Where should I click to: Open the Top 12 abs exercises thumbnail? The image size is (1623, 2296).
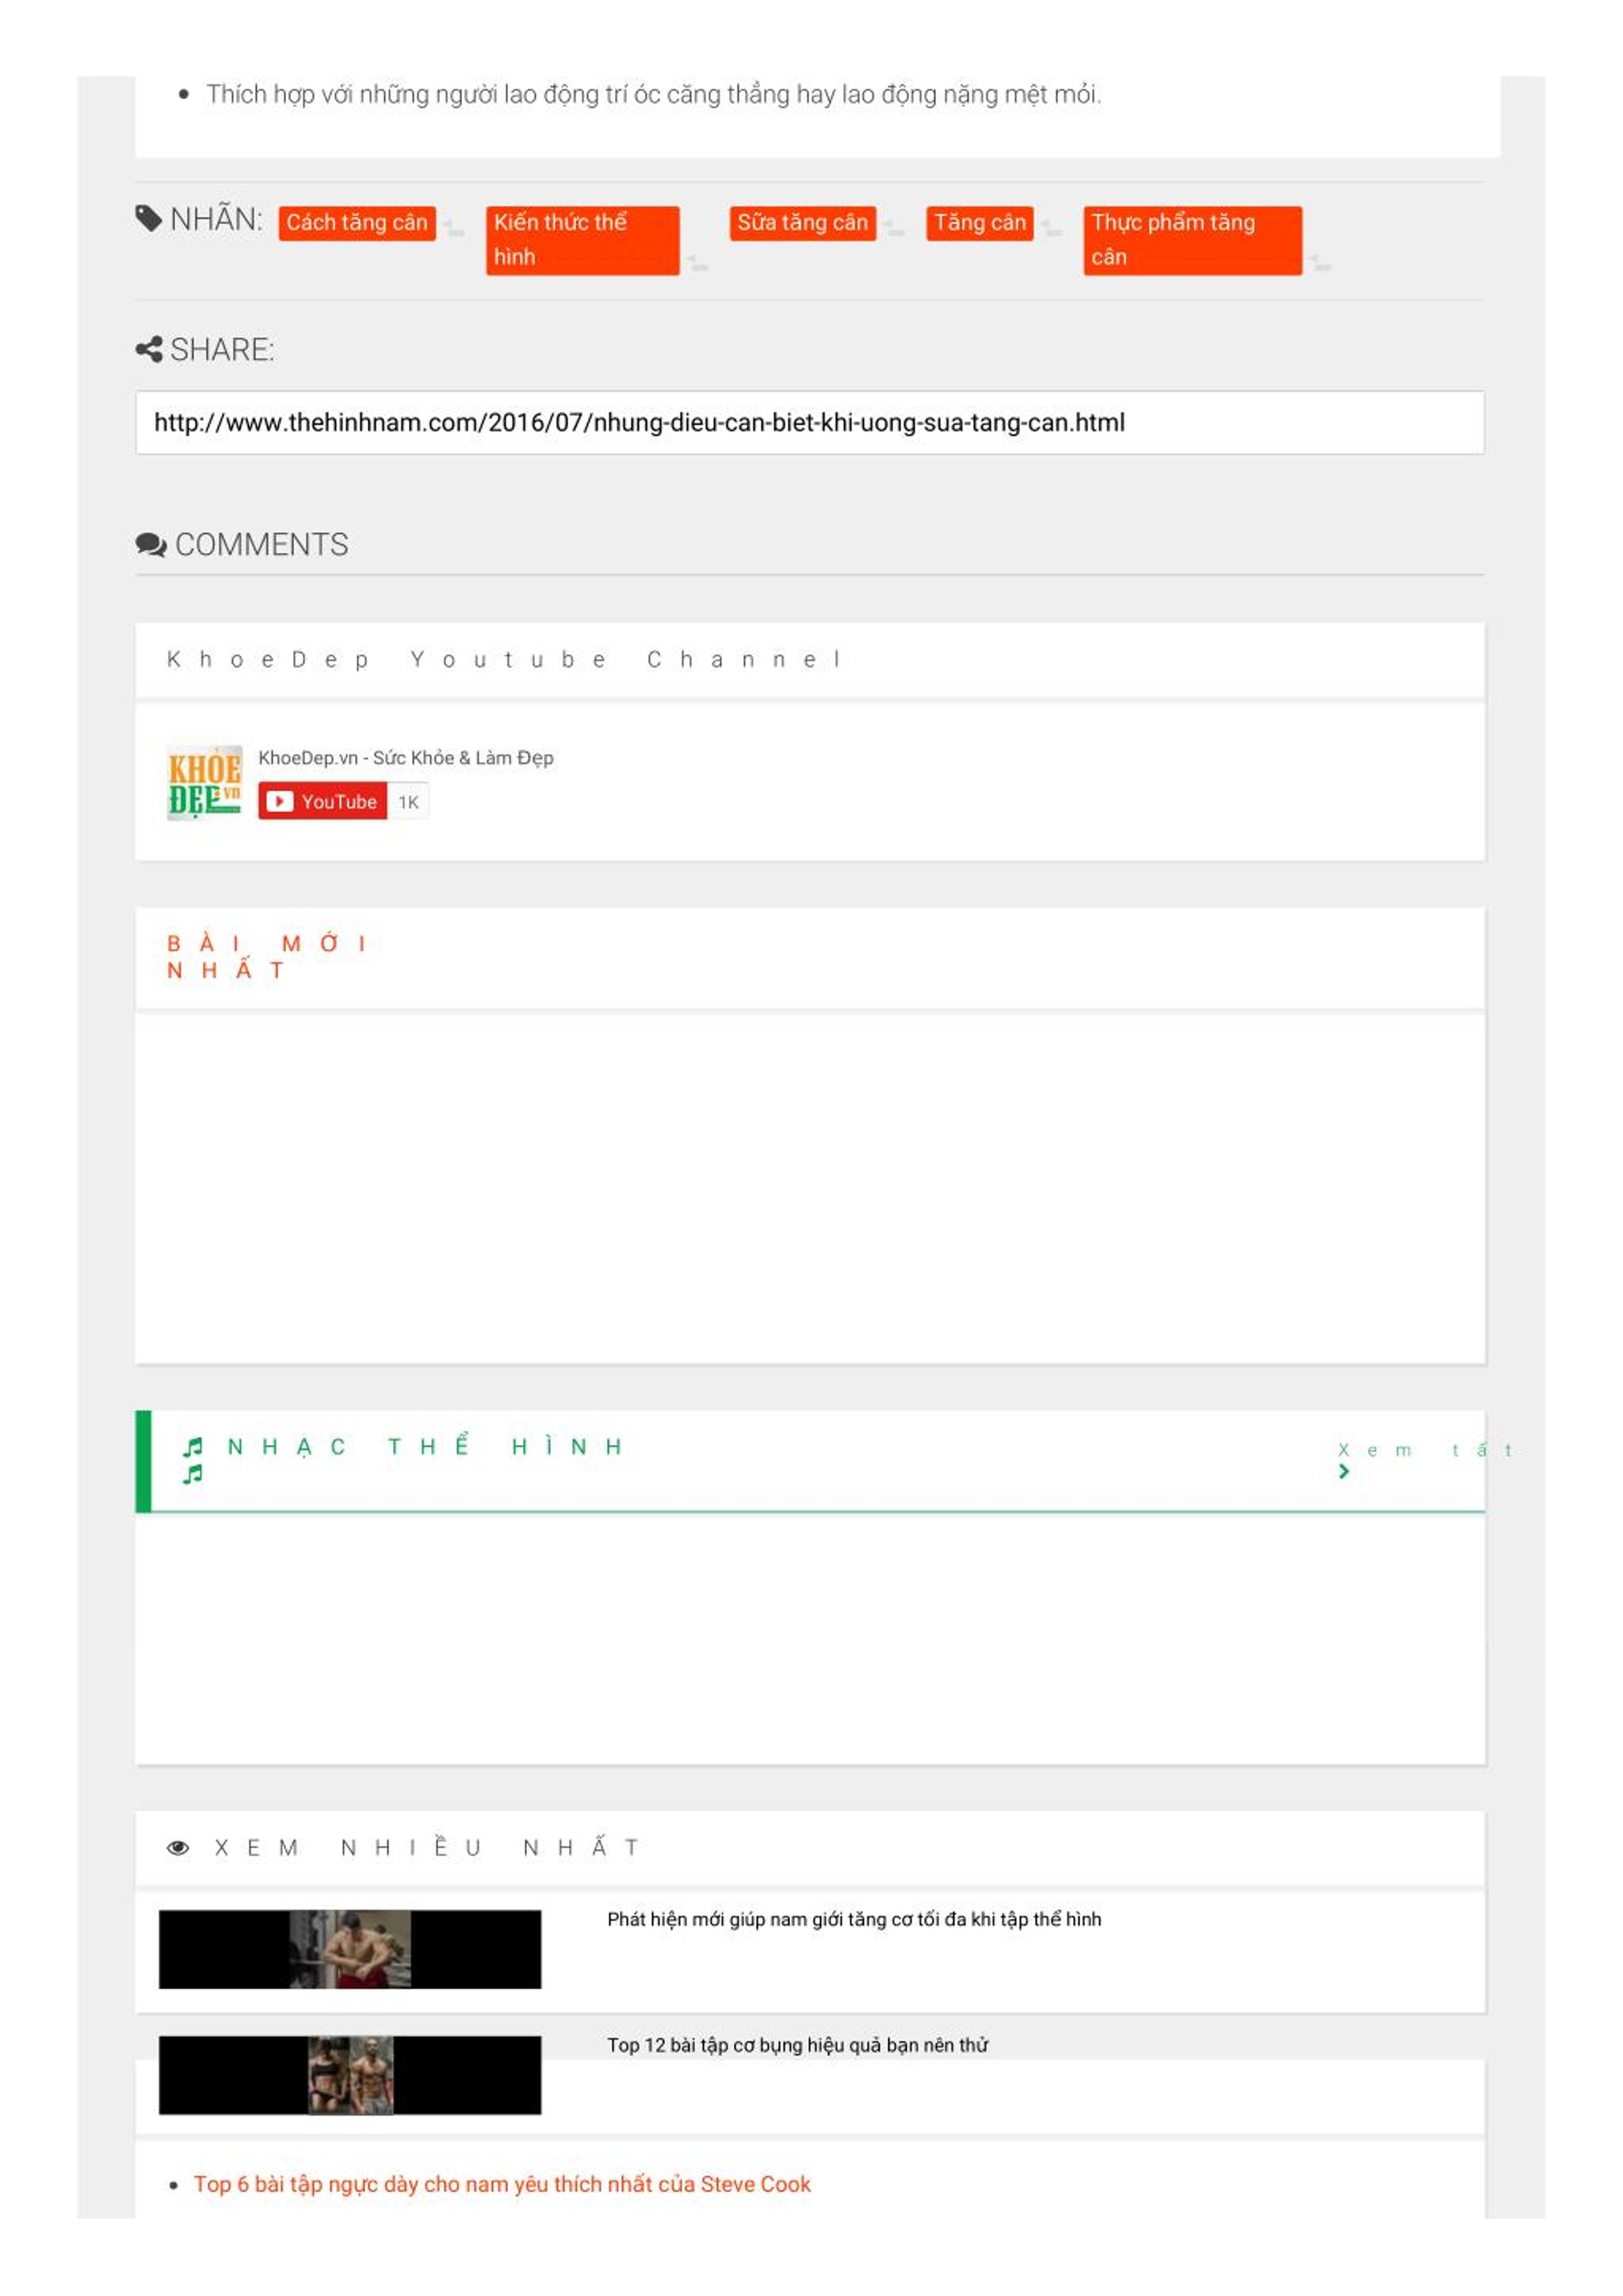coord(350,2074)
